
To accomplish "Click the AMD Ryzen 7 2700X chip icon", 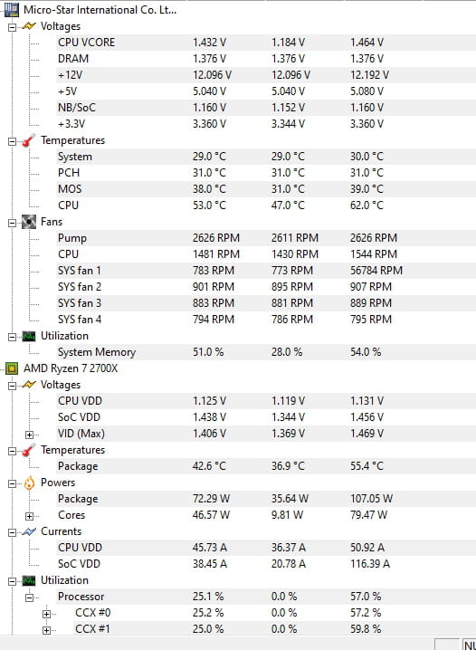I will point(12,368).
